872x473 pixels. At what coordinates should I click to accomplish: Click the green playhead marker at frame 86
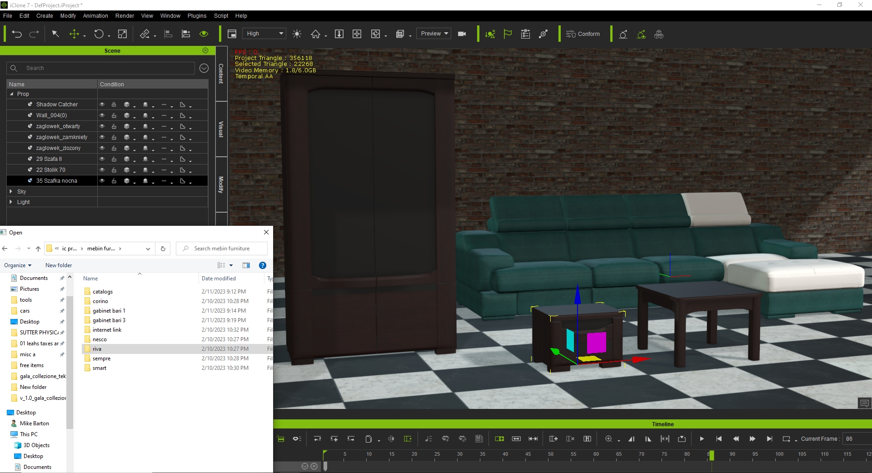(x=712, y=455)
